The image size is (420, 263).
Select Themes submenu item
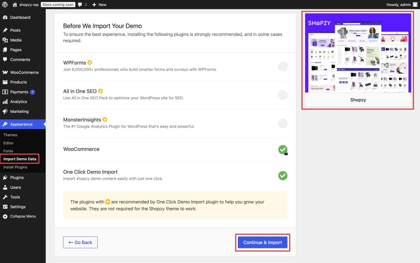coord(10,135)
